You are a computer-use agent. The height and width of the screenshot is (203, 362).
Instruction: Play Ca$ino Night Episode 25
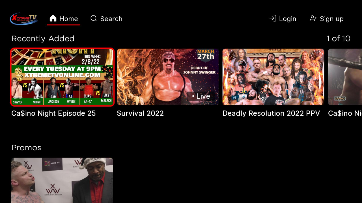62,77
